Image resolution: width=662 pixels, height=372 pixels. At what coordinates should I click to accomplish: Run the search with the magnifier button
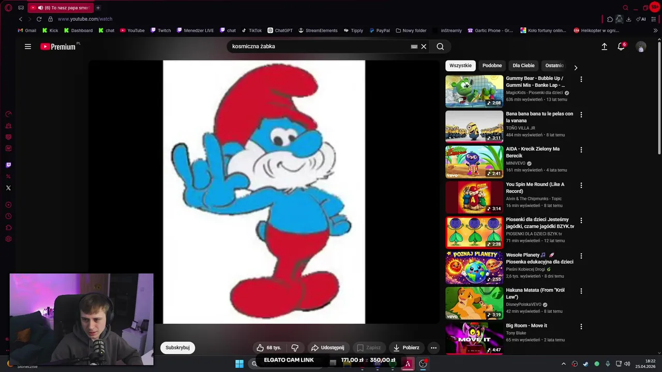440,47
